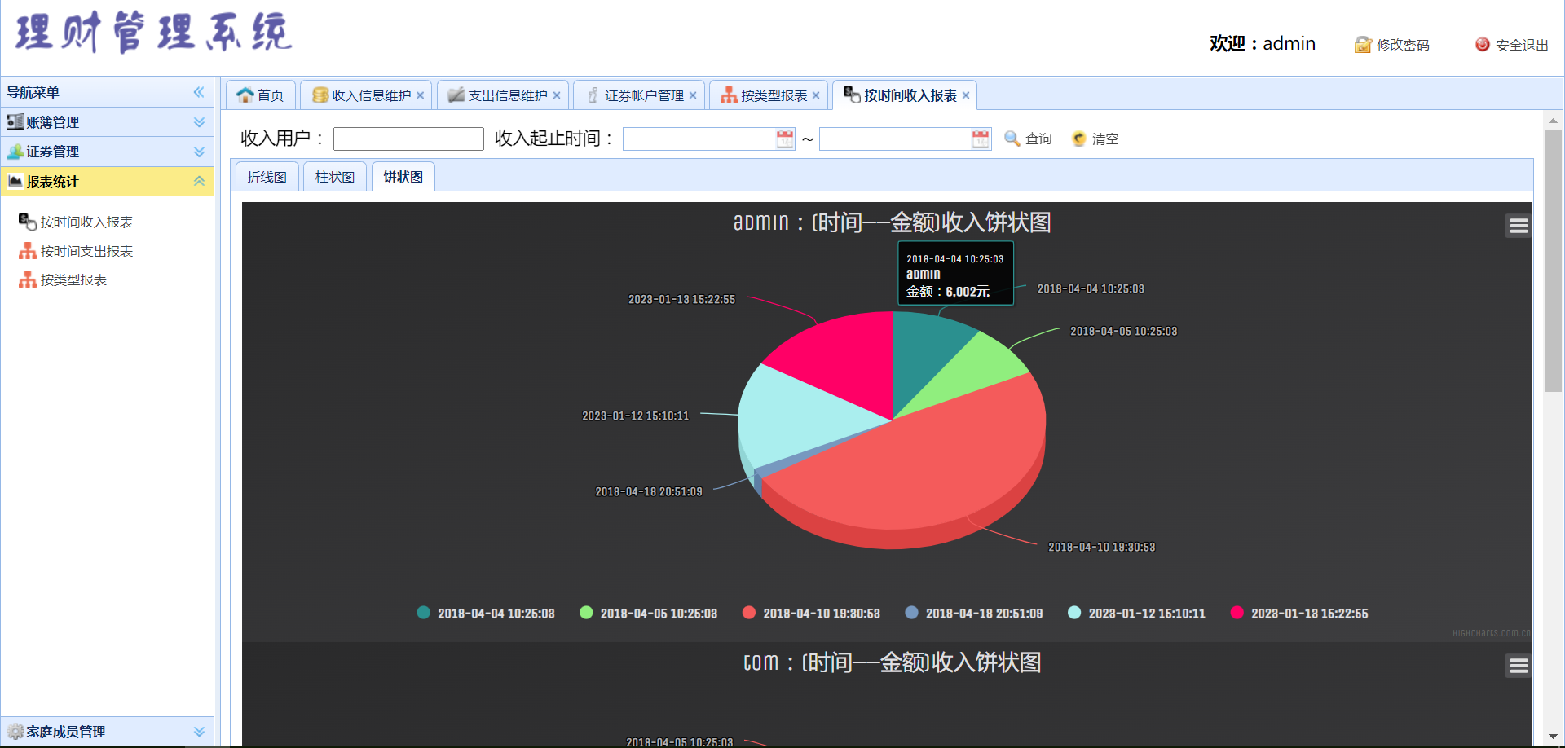Image resolution: width=1565 pixels, height=748 pixels.
Task: Click the 2018-04-10 19:30:53 pie data label
Action: pyautogui.click(x=1101, y=547)
